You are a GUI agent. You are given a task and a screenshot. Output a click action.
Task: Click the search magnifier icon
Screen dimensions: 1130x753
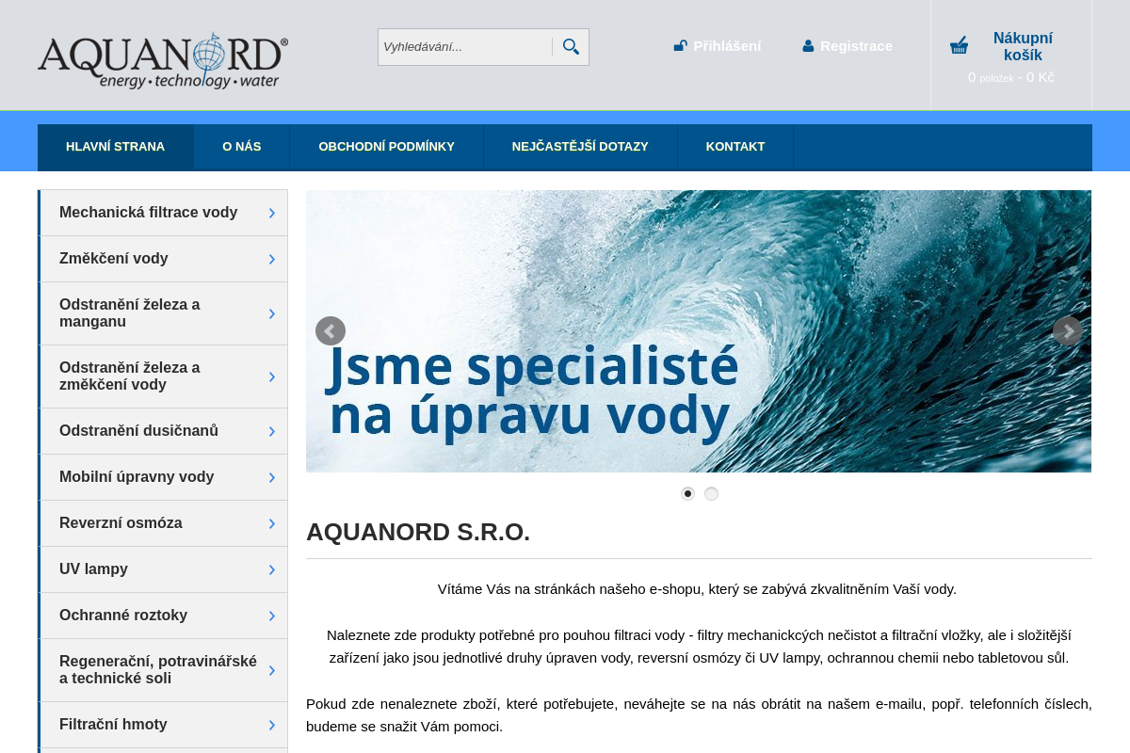571,46
